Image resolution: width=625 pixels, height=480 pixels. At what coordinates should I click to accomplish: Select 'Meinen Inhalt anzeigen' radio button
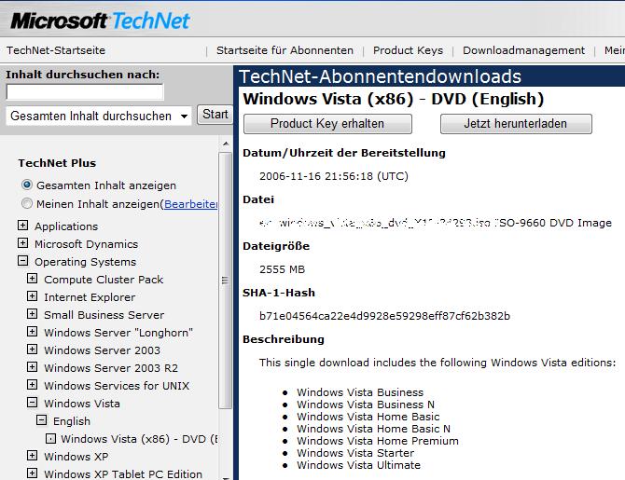tap(27, 203)
